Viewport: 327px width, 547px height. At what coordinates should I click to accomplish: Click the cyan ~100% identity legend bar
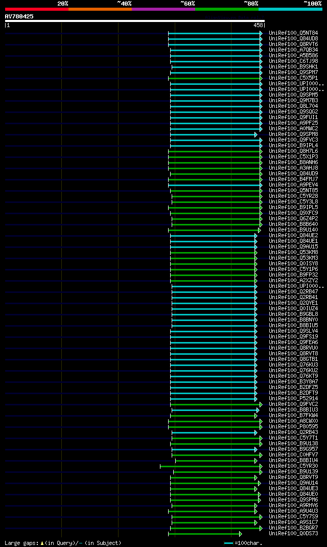point(290,9)
